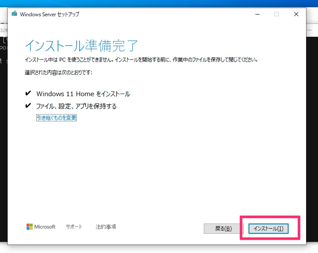Click the インストール準備完了 heading

(x=81, y=46)
